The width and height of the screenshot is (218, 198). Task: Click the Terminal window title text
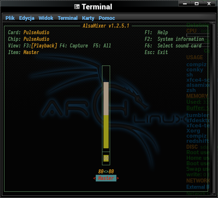click(x=97, y=7)
